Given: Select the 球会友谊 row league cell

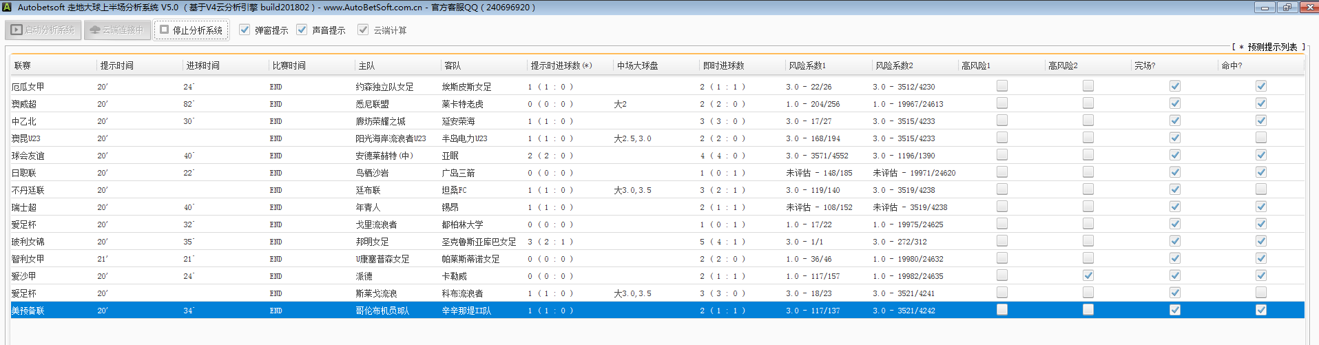Looking at the screenshot, I should point(28,156).
